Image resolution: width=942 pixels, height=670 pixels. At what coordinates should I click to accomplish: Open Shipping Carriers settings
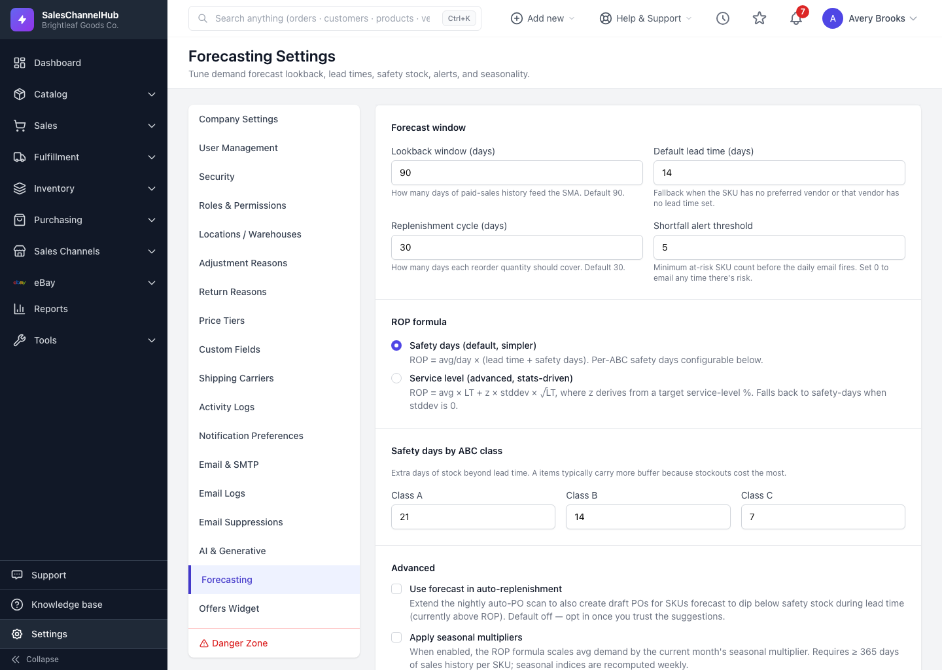pos(274,378)
